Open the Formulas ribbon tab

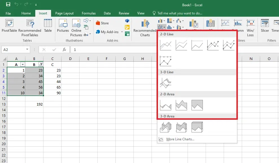click(89, 13)
